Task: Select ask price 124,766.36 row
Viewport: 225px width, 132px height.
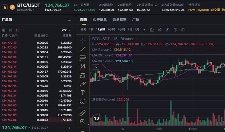Action: pyautogui.click(x=37, y=86)
